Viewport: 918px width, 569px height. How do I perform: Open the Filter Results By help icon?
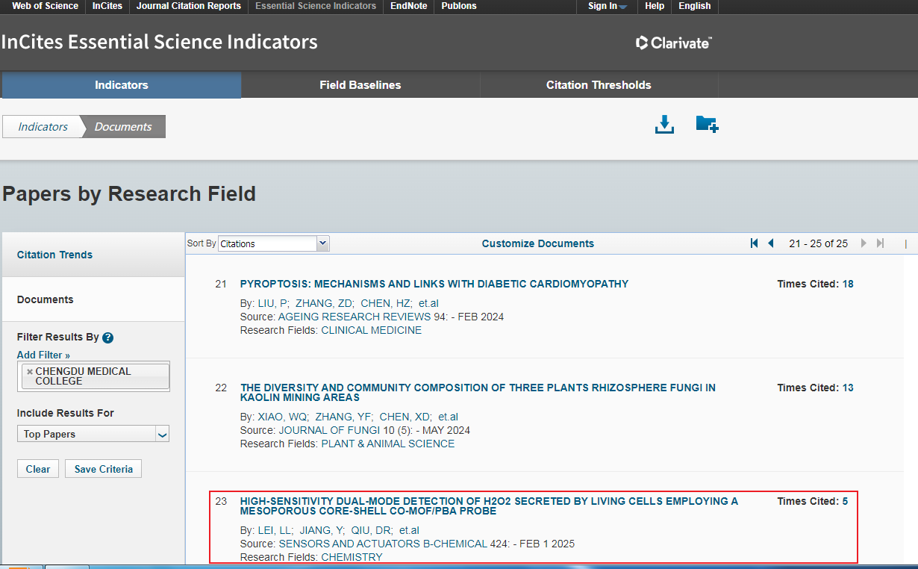coord(107,338)
